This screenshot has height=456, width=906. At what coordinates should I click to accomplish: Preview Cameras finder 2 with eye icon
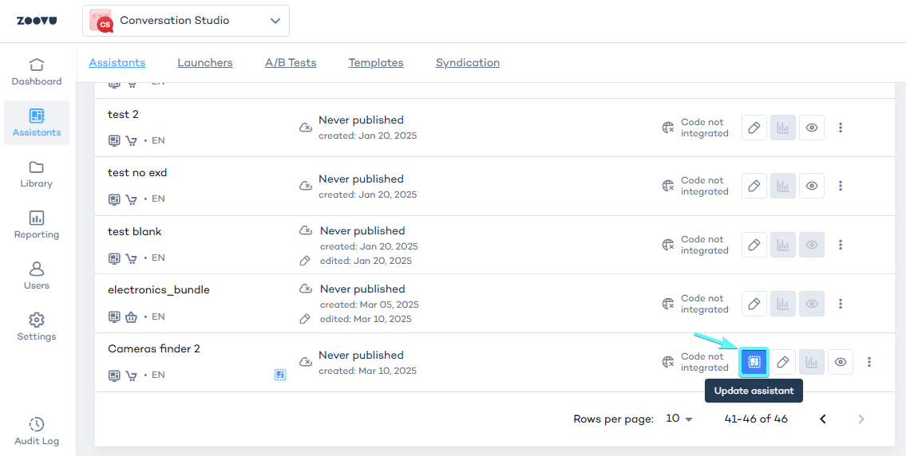(841, 362)
